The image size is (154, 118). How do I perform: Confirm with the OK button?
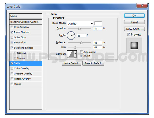click(x=134, y=16)
